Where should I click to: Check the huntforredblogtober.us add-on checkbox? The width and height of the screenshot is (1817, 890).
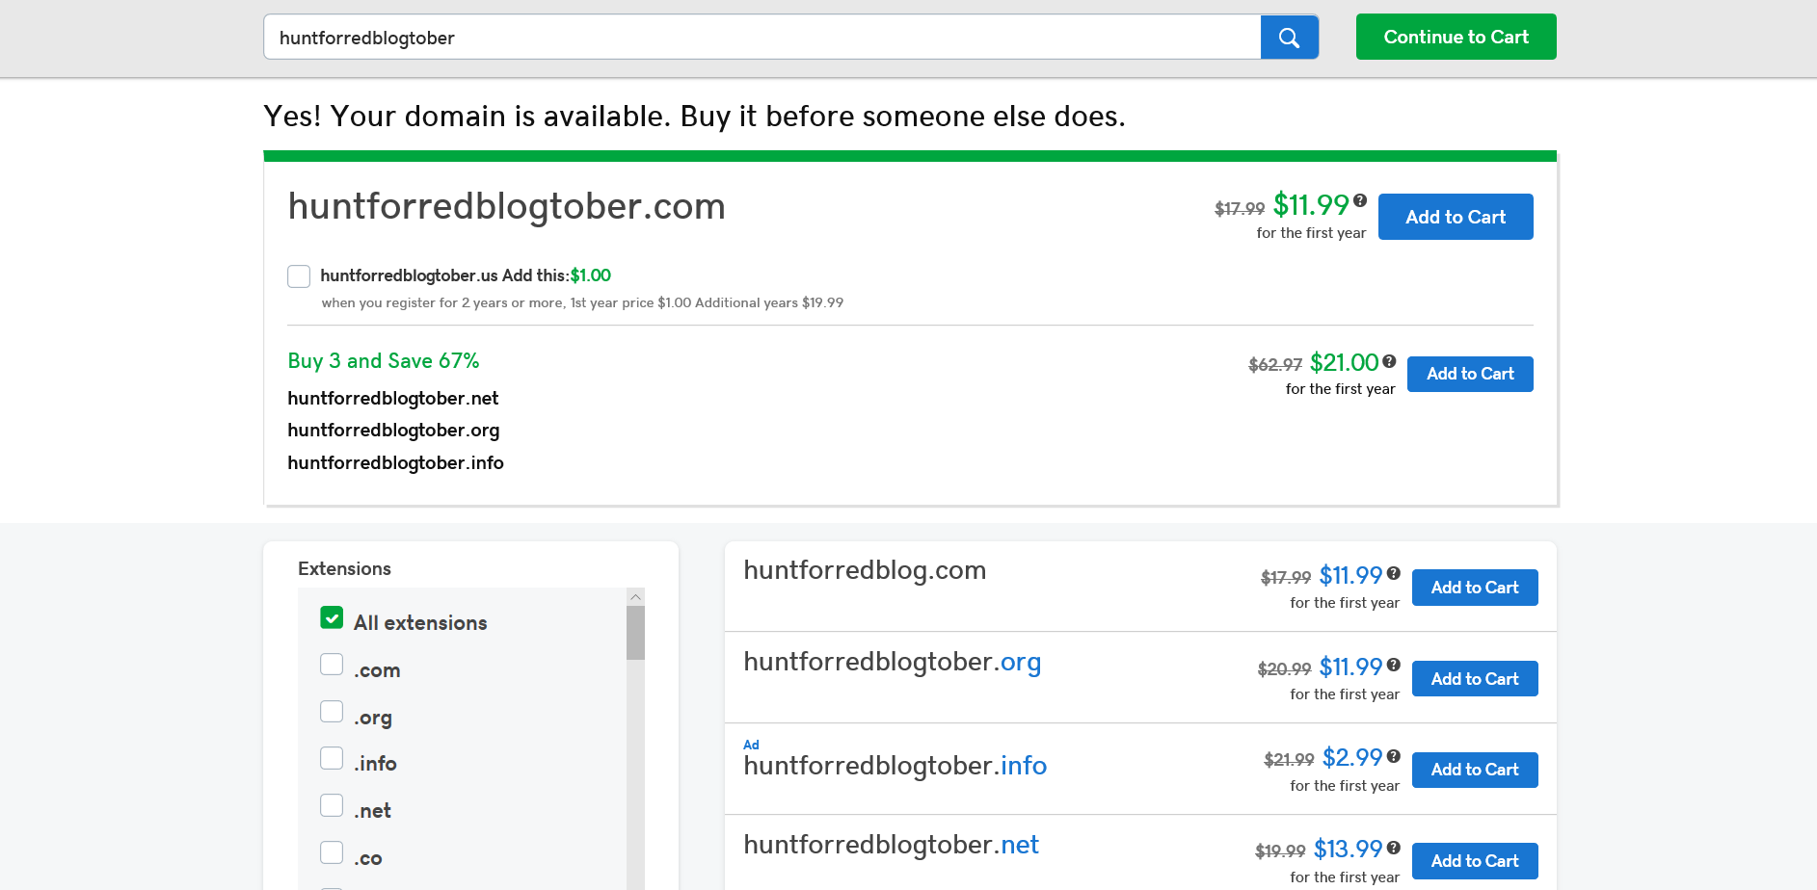click(299, 276)
